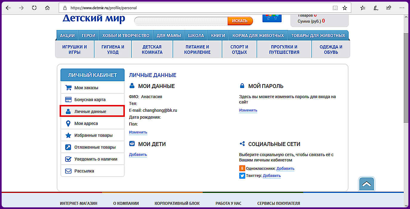
Task: Click the РАБОТА У НАС footer heading
Action: (x=229, y=204)
